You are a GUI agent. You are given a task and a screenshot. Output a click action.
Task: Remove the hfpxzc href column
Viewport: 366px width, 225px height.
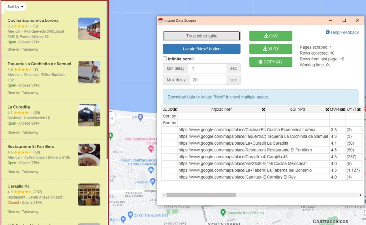point(263,110)
